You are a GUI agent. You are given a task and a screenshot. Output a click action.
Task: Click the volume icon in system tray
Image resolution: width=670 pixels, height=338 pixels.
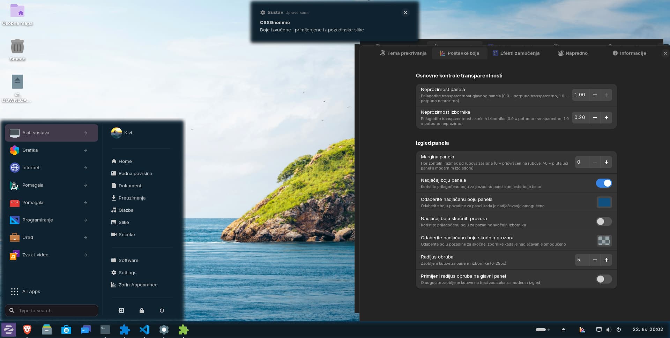click(x=609, y=330)
